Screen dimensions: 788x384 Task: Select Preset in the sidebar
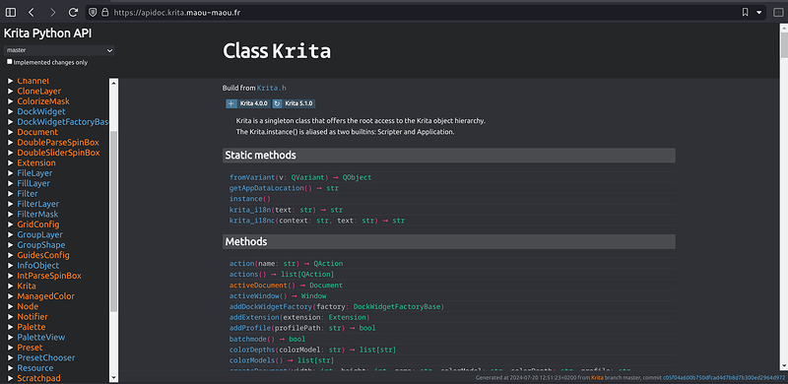(30, 348)
